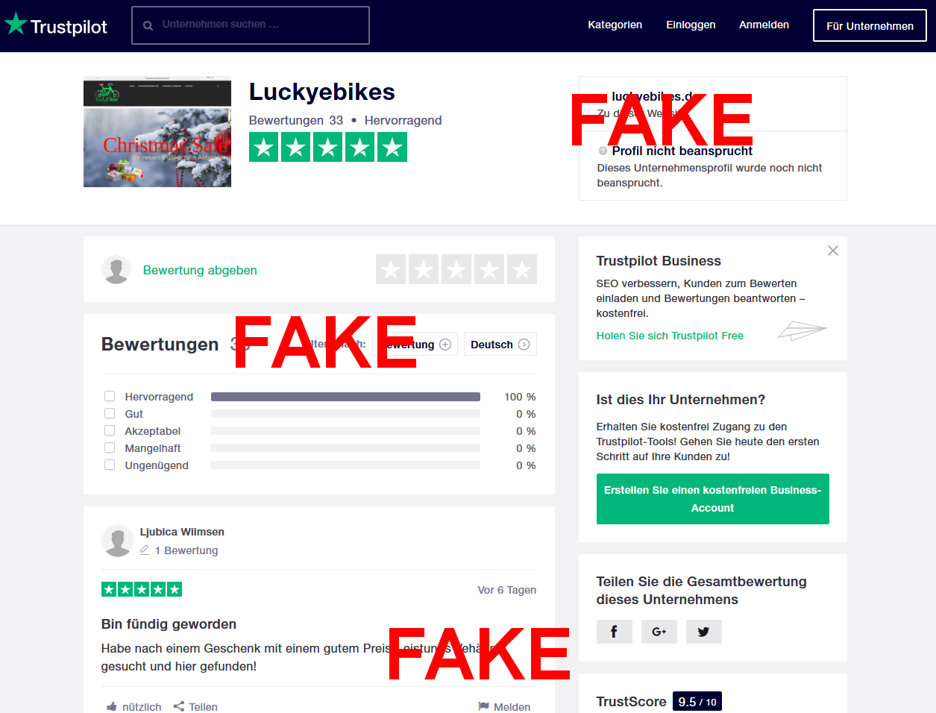This screenshot has height=713, width=936.
Task: Share the score via the Facebook icon
Action: click(614, 632)
